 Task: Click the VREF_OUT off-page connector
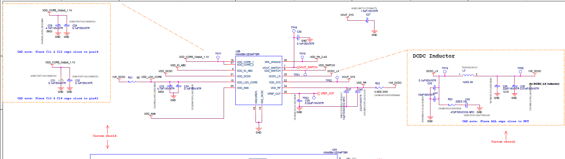coord(325,93)
